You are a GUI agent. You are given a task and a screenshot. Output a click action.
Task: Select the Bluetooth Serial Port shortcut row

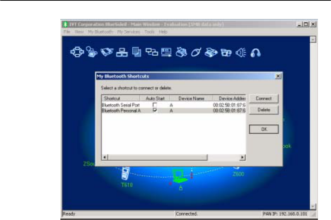pyautogui.click(x=174, y=105)
